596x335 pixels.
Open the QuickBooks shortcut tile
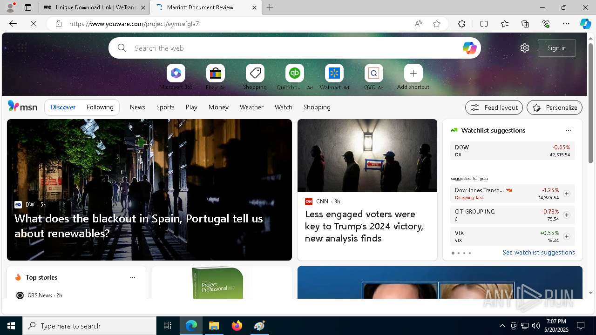pos(295,73)
